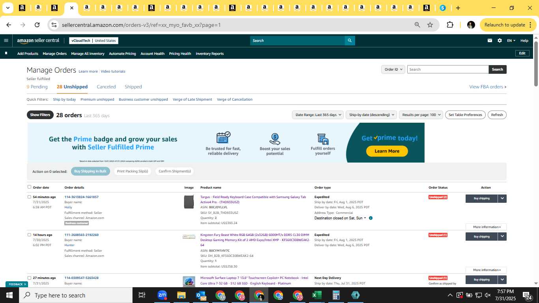Open the settings gear icon
Screen dimensions: 539x303
click(500, 40)
